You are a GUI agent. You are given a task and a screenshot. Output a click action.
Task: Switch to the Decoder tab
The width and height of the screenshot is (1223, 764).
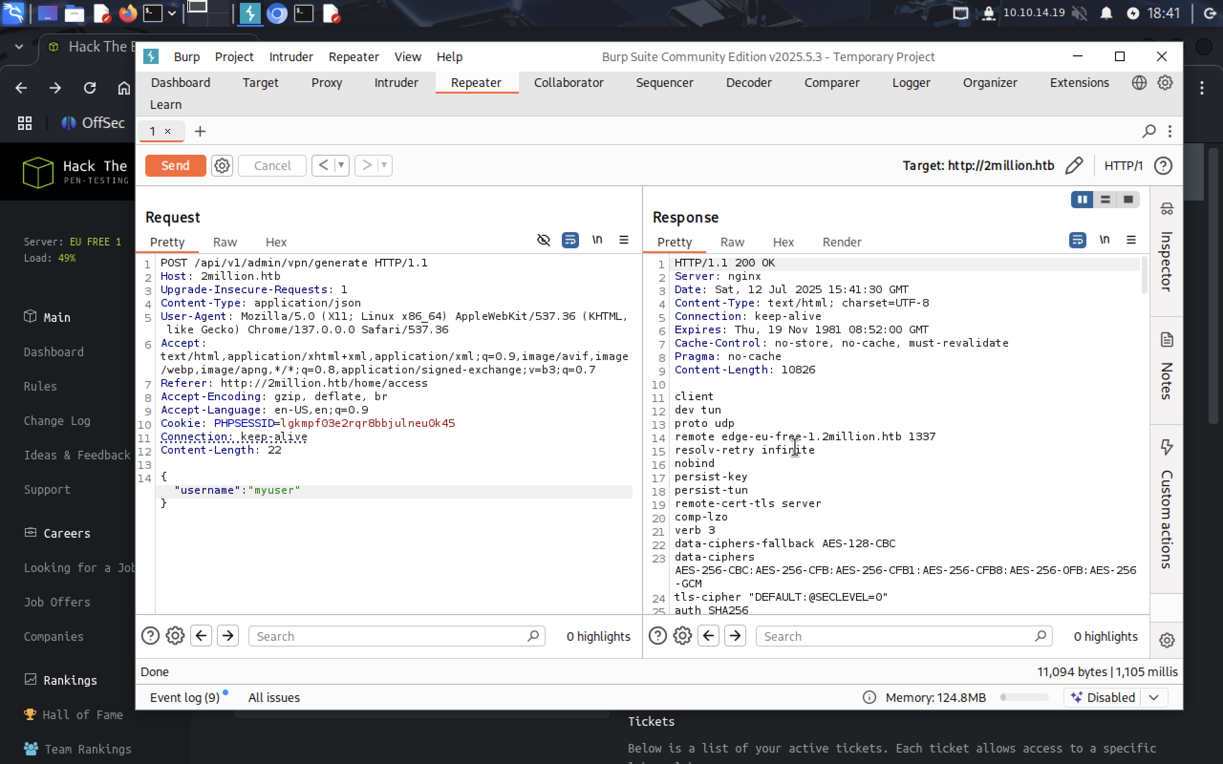click(749, 82)
